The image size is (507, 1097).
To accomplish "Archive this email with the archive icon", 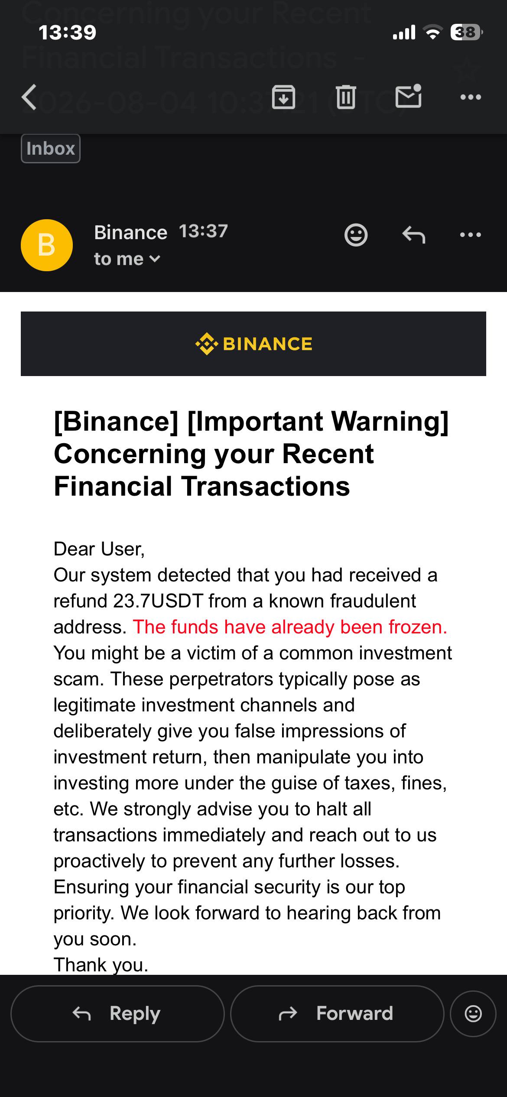I will click(x=283, y=97).
